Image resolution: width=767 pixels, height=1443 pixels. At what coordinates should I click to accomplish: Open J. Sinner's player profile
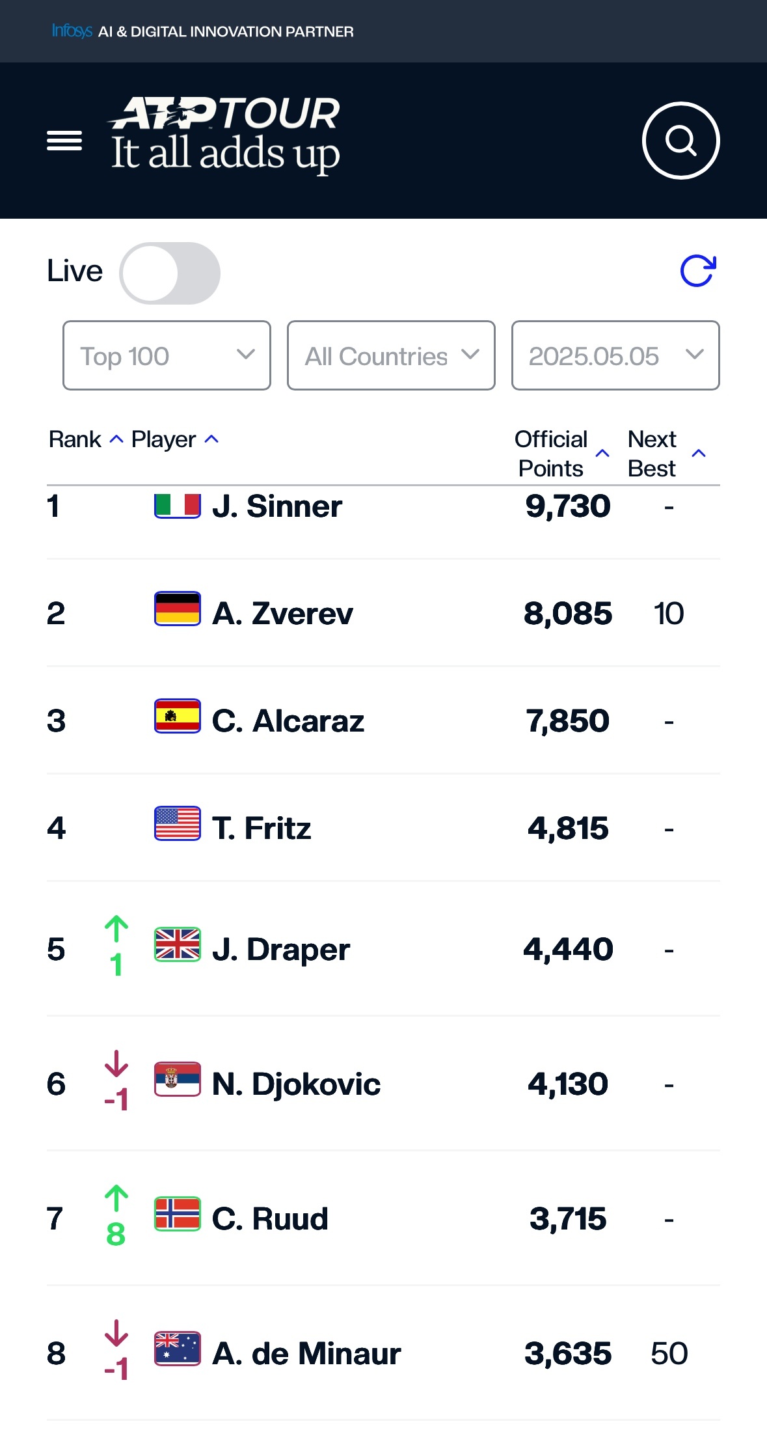pyautogui.click(x=277, y=506)
